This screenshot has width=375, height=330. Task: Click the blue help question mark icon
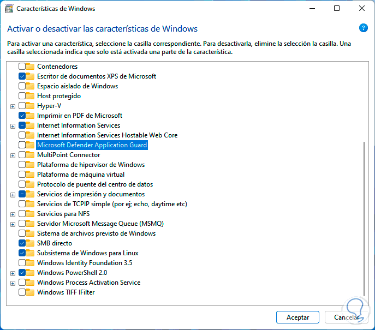click(x=363, y=28)
